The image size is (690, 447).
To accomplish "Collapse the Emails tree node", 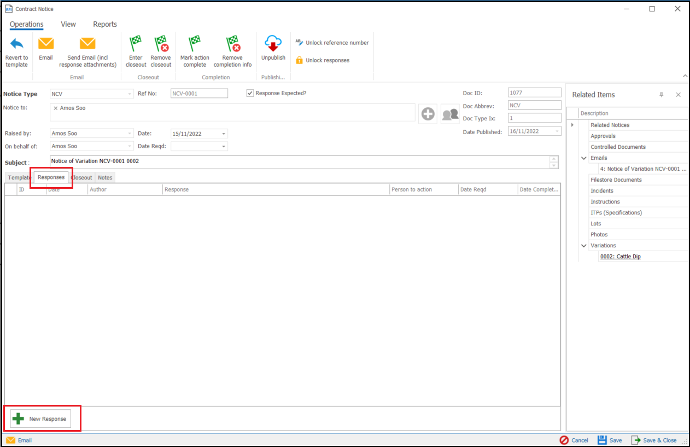I will point(584,158).
